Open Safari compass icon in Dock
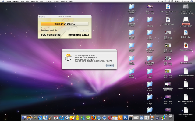Viewport: 195px width, 121px height. pos(99,118)
